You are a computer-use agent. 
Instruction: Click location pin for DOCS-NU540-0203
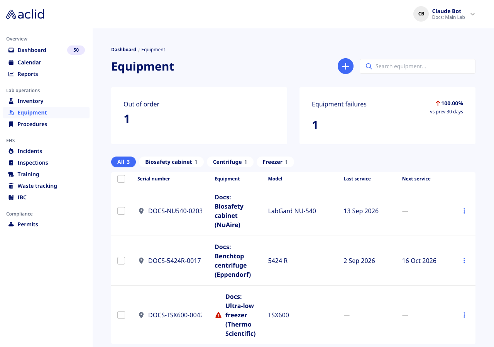141,211
